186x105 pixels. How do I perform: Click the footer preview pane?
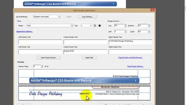[x=84, y=93]
